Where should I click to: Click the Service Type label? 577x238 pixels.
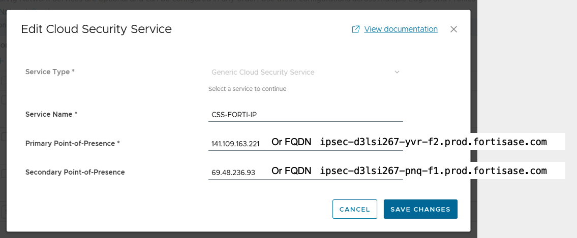(50, 72)
